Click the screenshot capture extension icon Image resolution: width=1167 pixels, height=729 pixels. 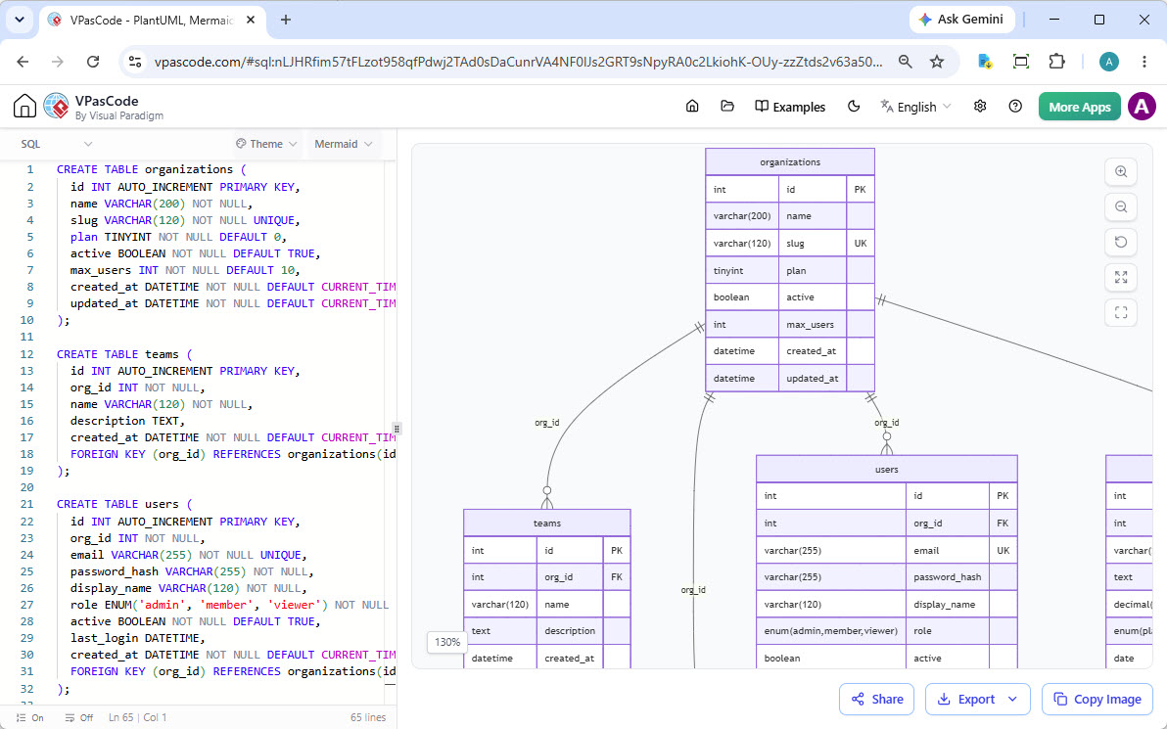[1021, 62]
